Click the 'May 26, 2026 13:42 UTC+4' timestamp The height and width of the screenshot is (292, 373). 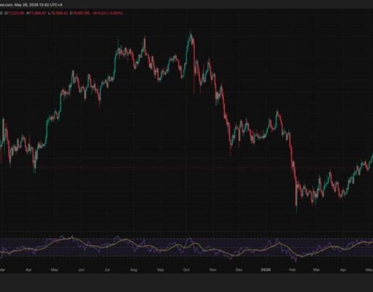[38, 4]
